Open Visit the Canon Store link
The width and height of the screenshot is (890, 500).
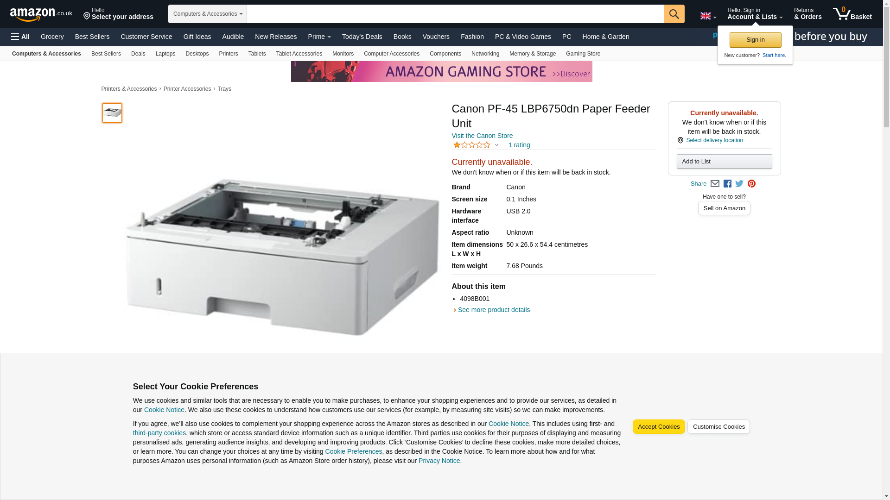pos(482,136)
